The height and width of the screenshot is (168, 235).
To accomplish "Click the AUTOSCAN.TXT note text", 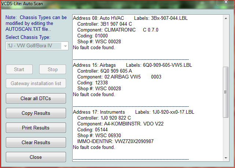I will point(36,23).
